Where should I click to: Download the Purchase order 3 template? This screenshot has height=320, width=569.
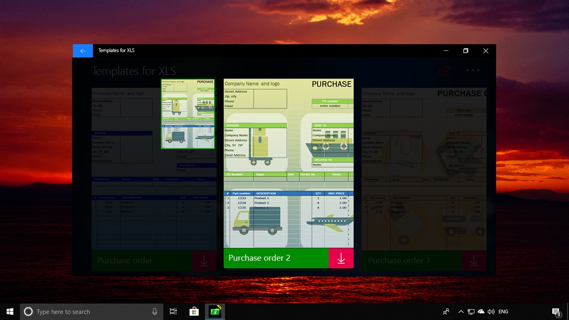(x=474, y=260)
